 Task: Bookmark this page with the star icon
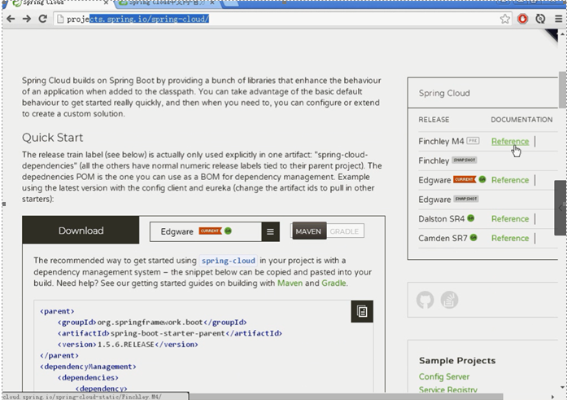click(505, 19)
